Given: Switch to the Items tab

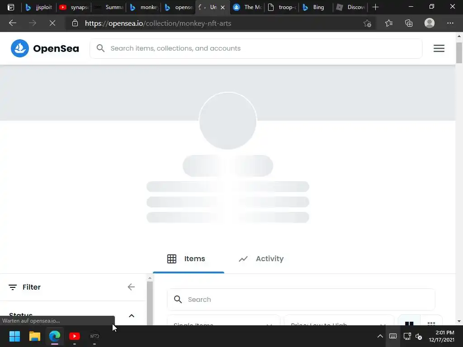Looking at the screenshot, I should tap(189, 259).
